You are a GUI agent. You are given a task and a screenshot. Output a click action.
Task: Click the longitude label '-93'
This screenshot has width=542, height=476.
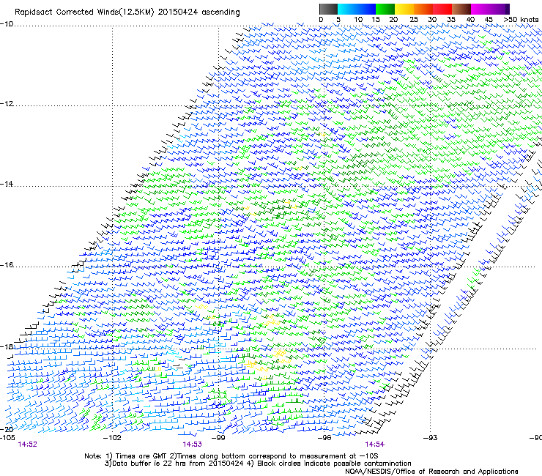pos(431,438)
